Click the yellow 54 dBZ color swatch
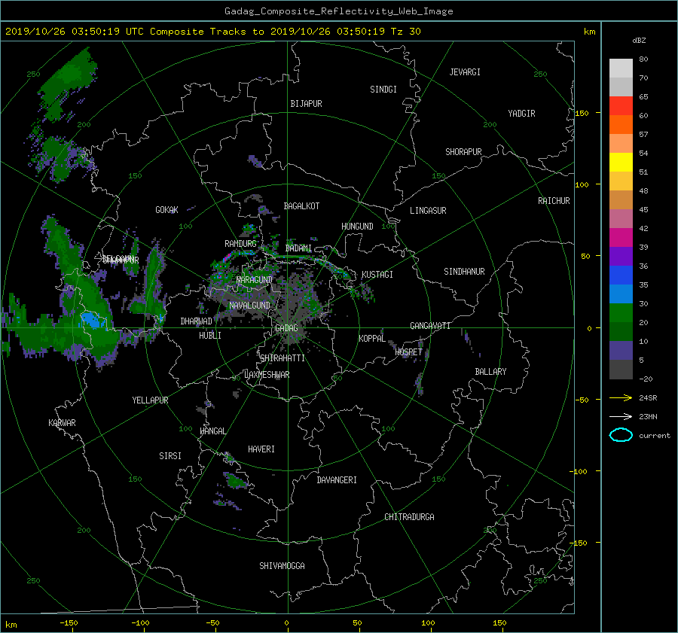678x633 pixels. click(621, 163)
